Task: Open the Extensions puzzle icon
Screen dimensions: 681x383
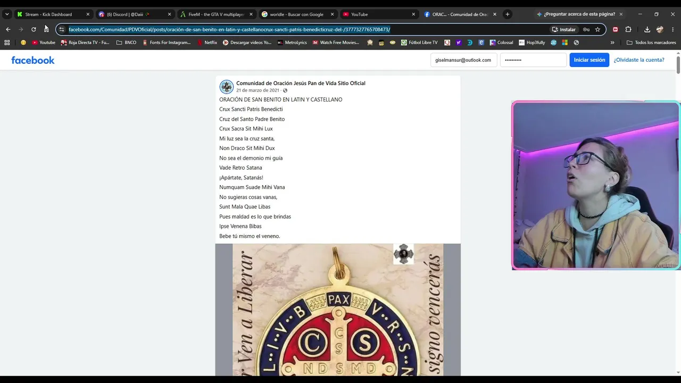Action: 628,29
